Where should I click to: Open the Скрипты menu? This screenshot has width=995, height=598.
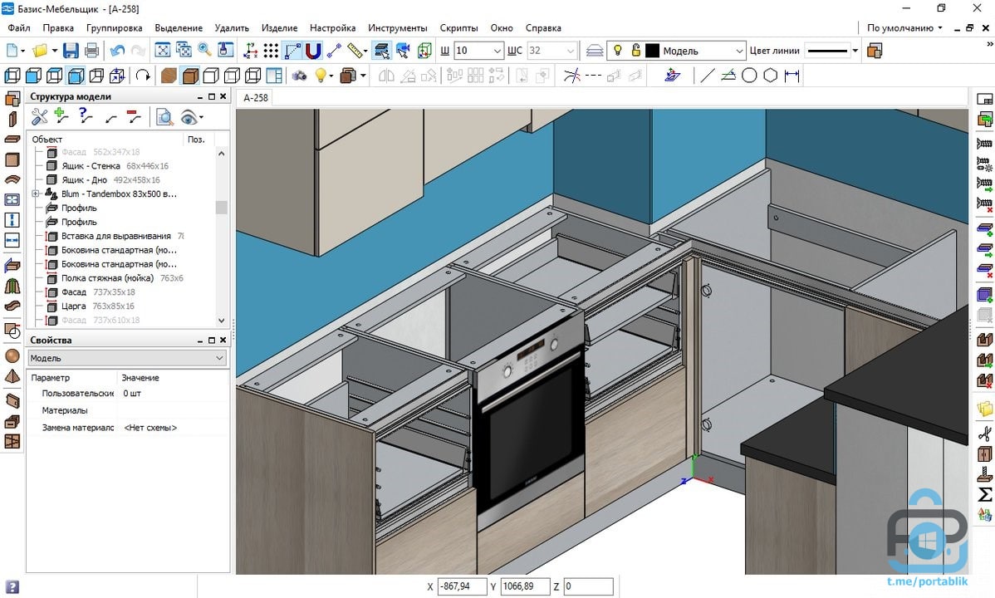(x=458, y=27)
